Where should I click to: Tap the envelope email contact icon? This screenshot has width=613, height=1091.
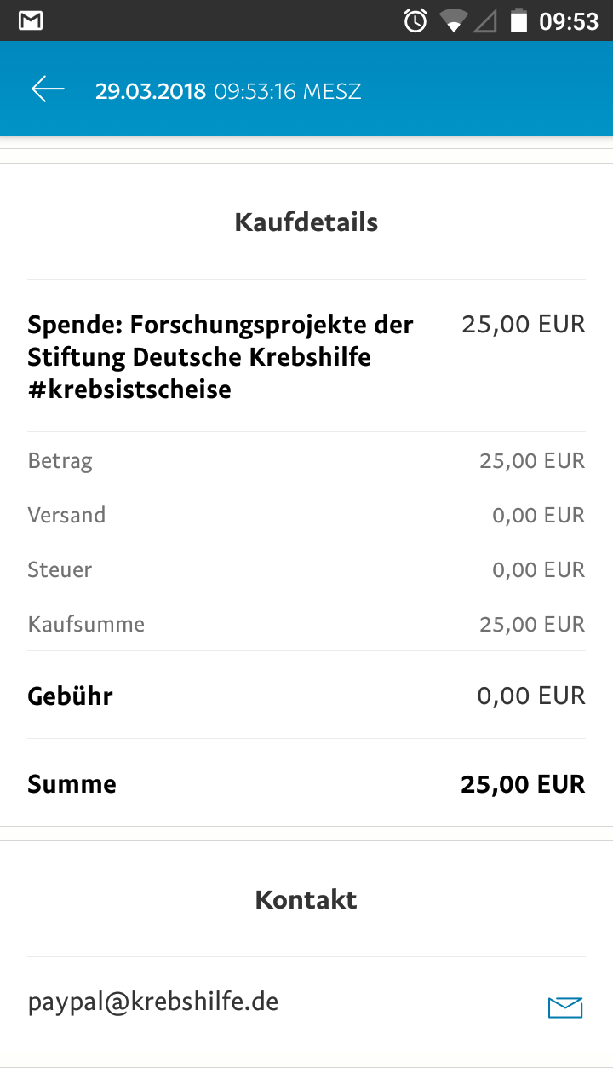pyautogui.click(x=565, y=1007)
